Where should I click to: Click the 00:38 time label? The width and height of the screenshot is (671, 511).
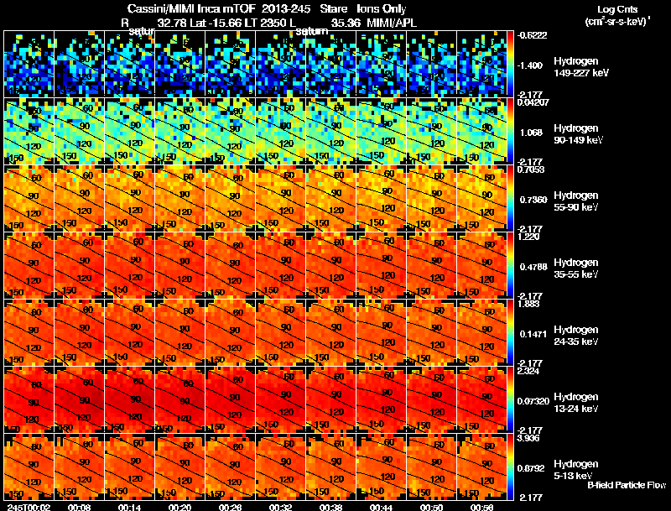tap(330, 507)
